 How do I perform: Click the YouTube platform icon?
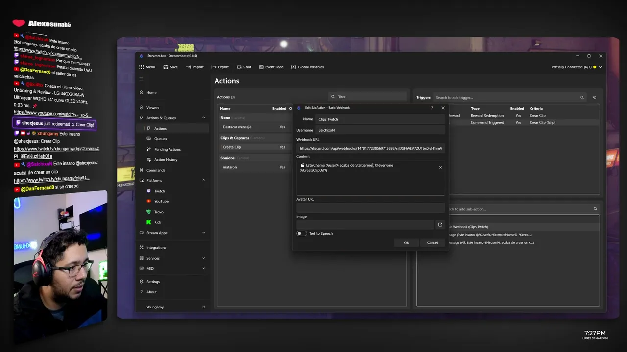click(149, 201)
